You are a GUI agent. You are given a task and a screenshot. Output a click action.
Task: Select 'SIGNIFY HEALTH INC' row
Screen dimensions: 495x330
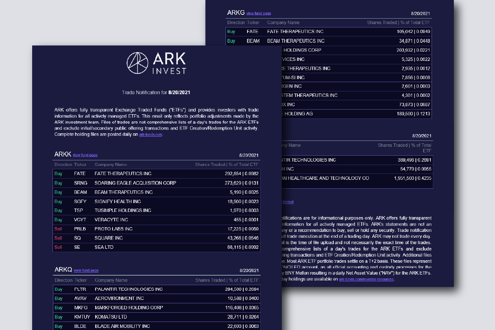click(156, 201)
